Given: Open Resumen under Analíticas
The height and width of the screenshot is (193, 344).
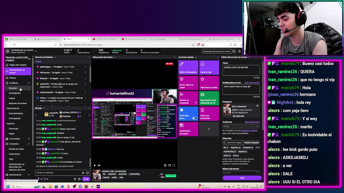Looking at the screenshot, I should click(13, 88).
